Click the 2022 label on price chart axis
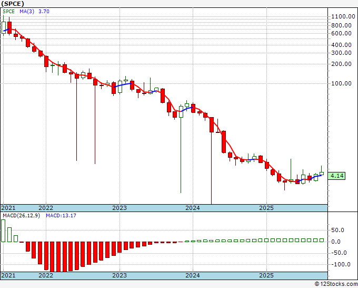 tap(46, 208)
